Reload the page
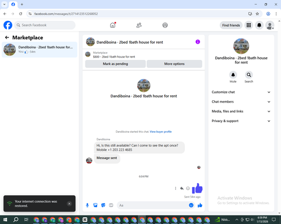Viewport: 281px width, 224px height. coord(21,14)
